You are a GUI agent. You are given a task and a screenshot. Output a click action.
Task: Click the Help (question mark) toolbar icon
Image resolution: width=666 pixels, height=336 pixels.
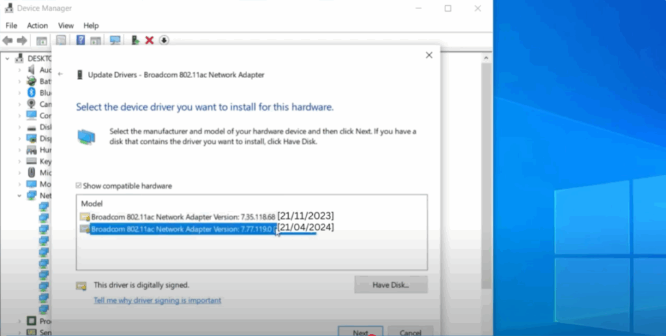click(x=80, y=40)
